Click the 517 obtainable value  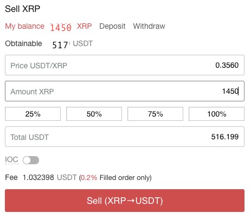(60, 45)
